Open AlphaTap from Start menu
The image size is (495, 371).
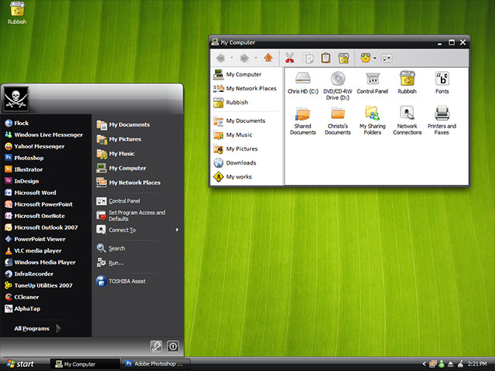pyautogui.click(x=22, y=309)
